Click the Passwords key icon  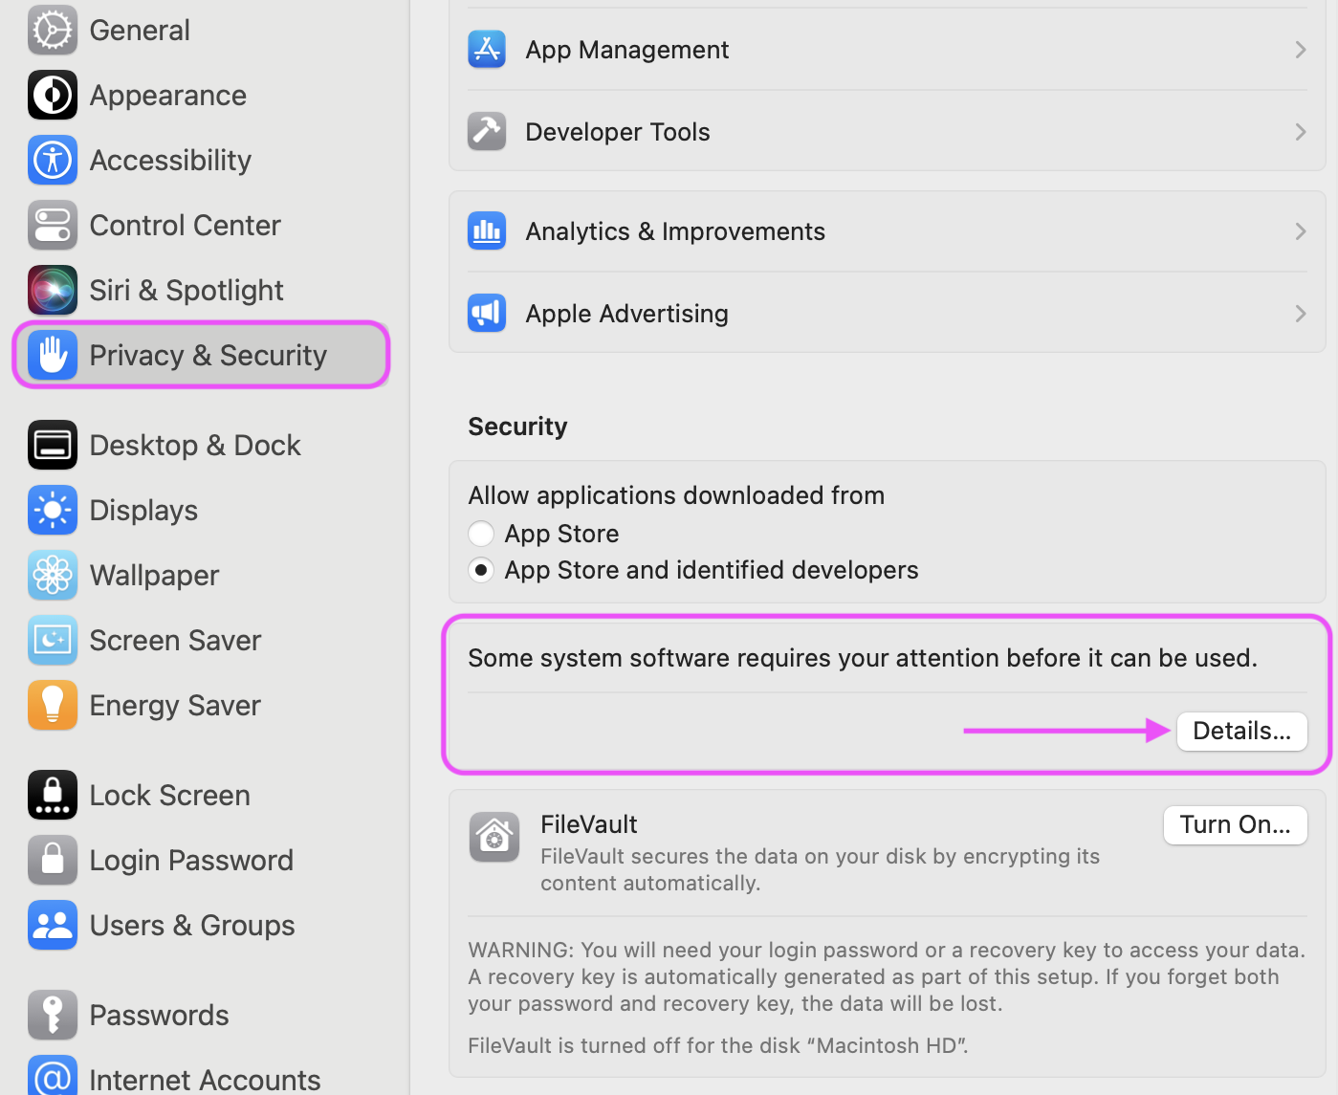[x=53, y=1015]
